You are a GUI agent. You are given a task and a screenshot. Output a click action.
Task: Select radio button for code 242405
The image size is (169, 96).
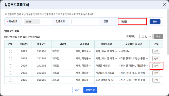coord(10,80)
